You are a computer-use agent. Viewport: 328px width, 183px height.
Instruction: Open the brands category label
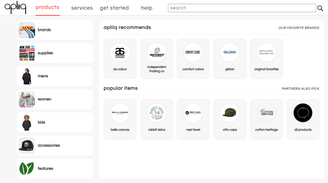click(44, 30)
